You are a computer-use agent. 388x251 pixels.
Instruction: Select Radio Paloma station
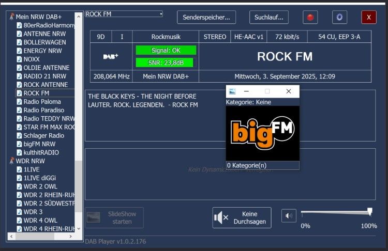42,102
